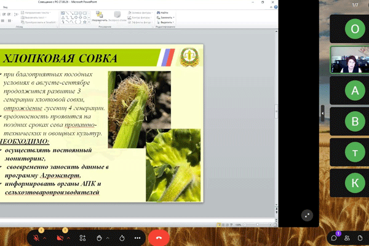Unmute the microphone in the call toolbar

click(x=36, y=238)
